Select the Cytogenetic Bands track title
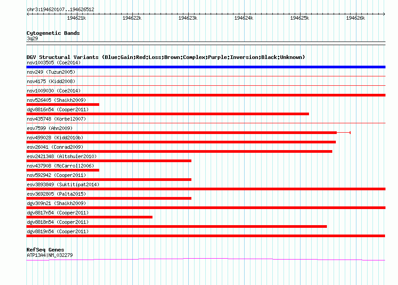398x285 pixels. (53, 33)
